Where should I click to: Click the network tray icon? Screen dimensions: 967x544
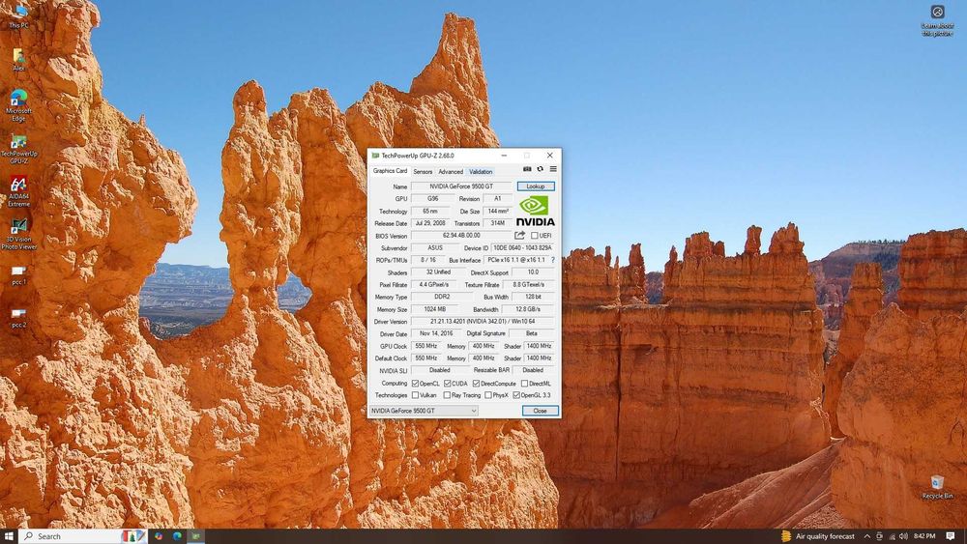coord(892,536)
